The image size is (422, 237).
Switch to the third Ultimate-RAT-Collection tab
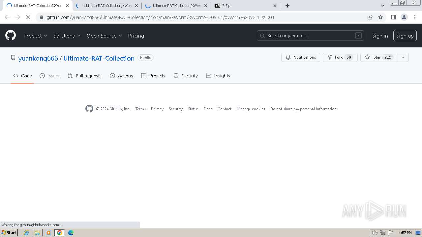pyautogui.click(x=176, y=6)
